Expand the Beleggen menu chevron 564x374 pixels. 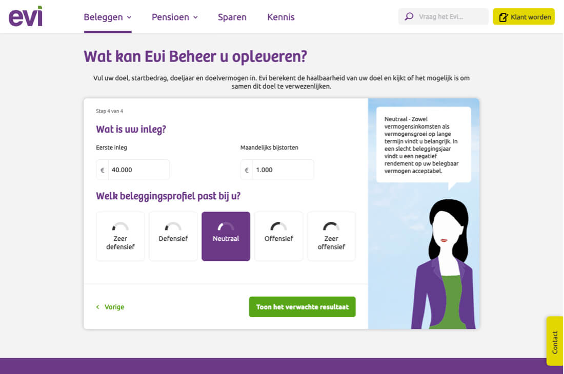[129, 17]
